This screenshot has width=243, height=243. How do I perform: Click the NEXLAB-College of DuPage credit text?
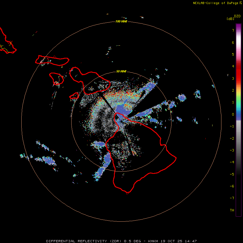coord(216,3)
